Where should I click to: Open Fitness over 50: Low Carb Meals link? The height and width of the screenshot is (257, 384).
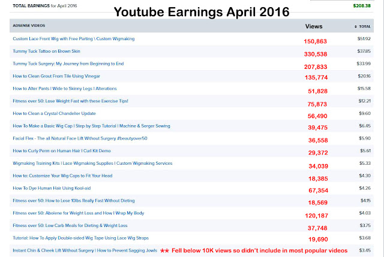(70, 226)
